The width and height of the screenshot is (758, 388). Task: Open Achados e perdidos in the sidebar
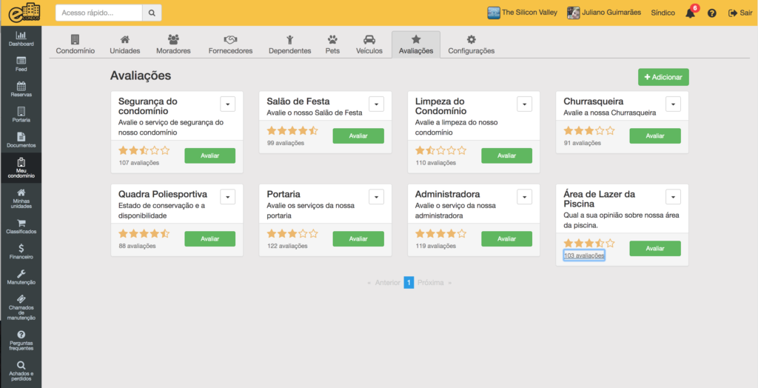coord(21,371)
